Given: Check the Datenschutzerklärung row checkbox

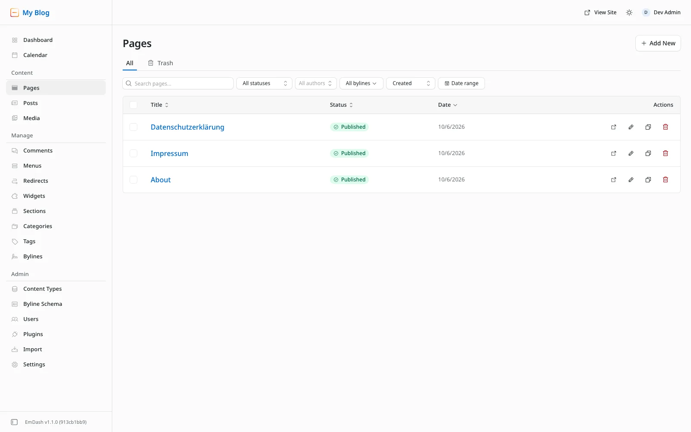Looking at the screenshot, I should tap(133, 127).
